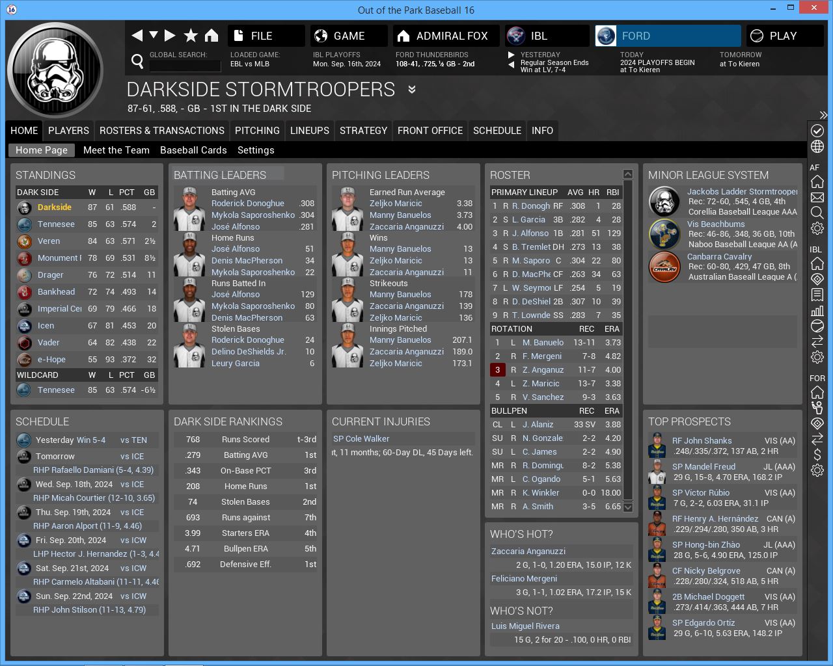Image resolution: width=833 pixels, height=666 pixels.
Task: Open the e-Hope team link in standings
Action: [51, 360]
